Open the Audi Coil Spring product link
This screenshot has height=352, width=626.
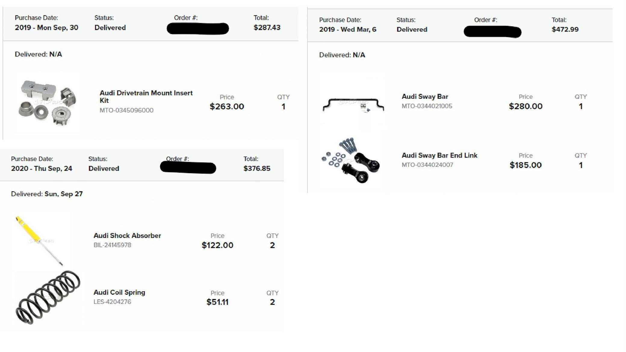click(x=119, y=292)
